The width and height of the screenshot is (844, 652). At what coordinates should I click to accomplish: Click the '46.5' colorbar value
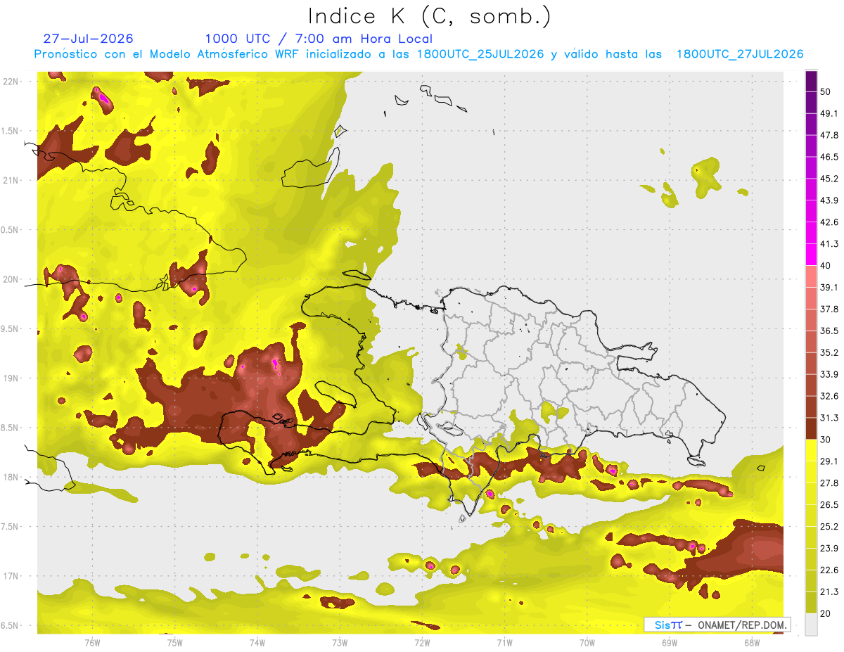click(830, 157)
